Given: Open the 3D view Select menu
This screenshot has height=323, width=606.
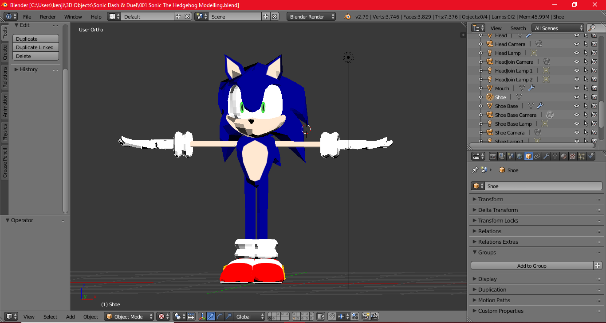Looking at the screenshot, I should [x=50, y=316].
